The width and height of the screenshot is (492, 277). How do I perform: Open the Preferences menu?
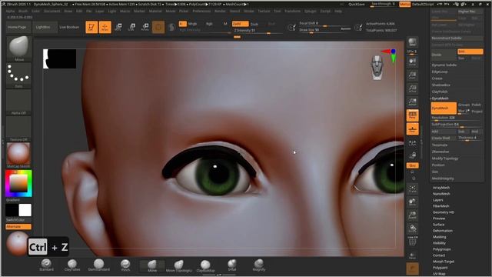(x=201, y=11)
